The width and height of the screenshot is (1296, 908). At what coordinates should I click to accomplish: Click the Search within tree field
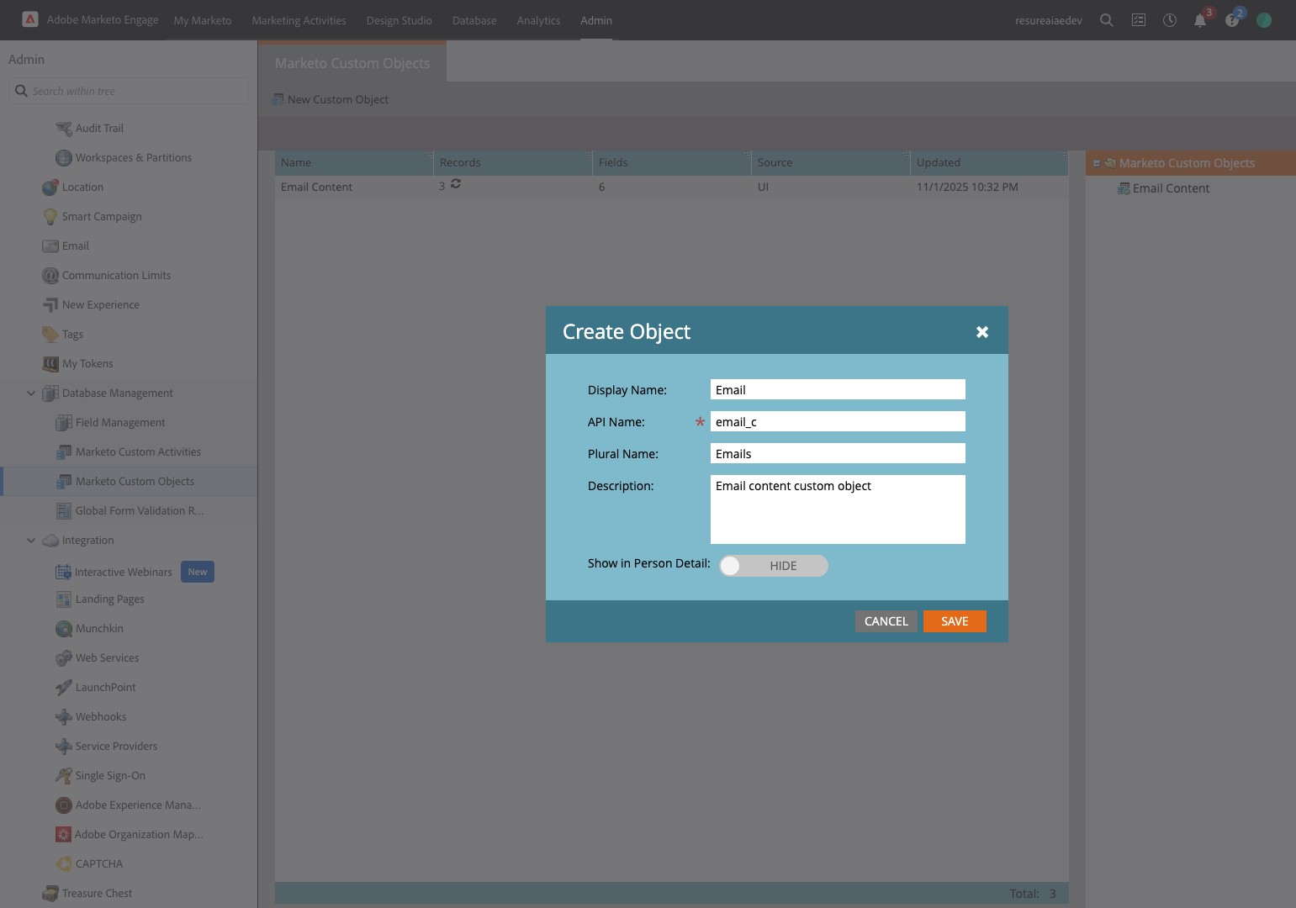[x=129, y=91]
